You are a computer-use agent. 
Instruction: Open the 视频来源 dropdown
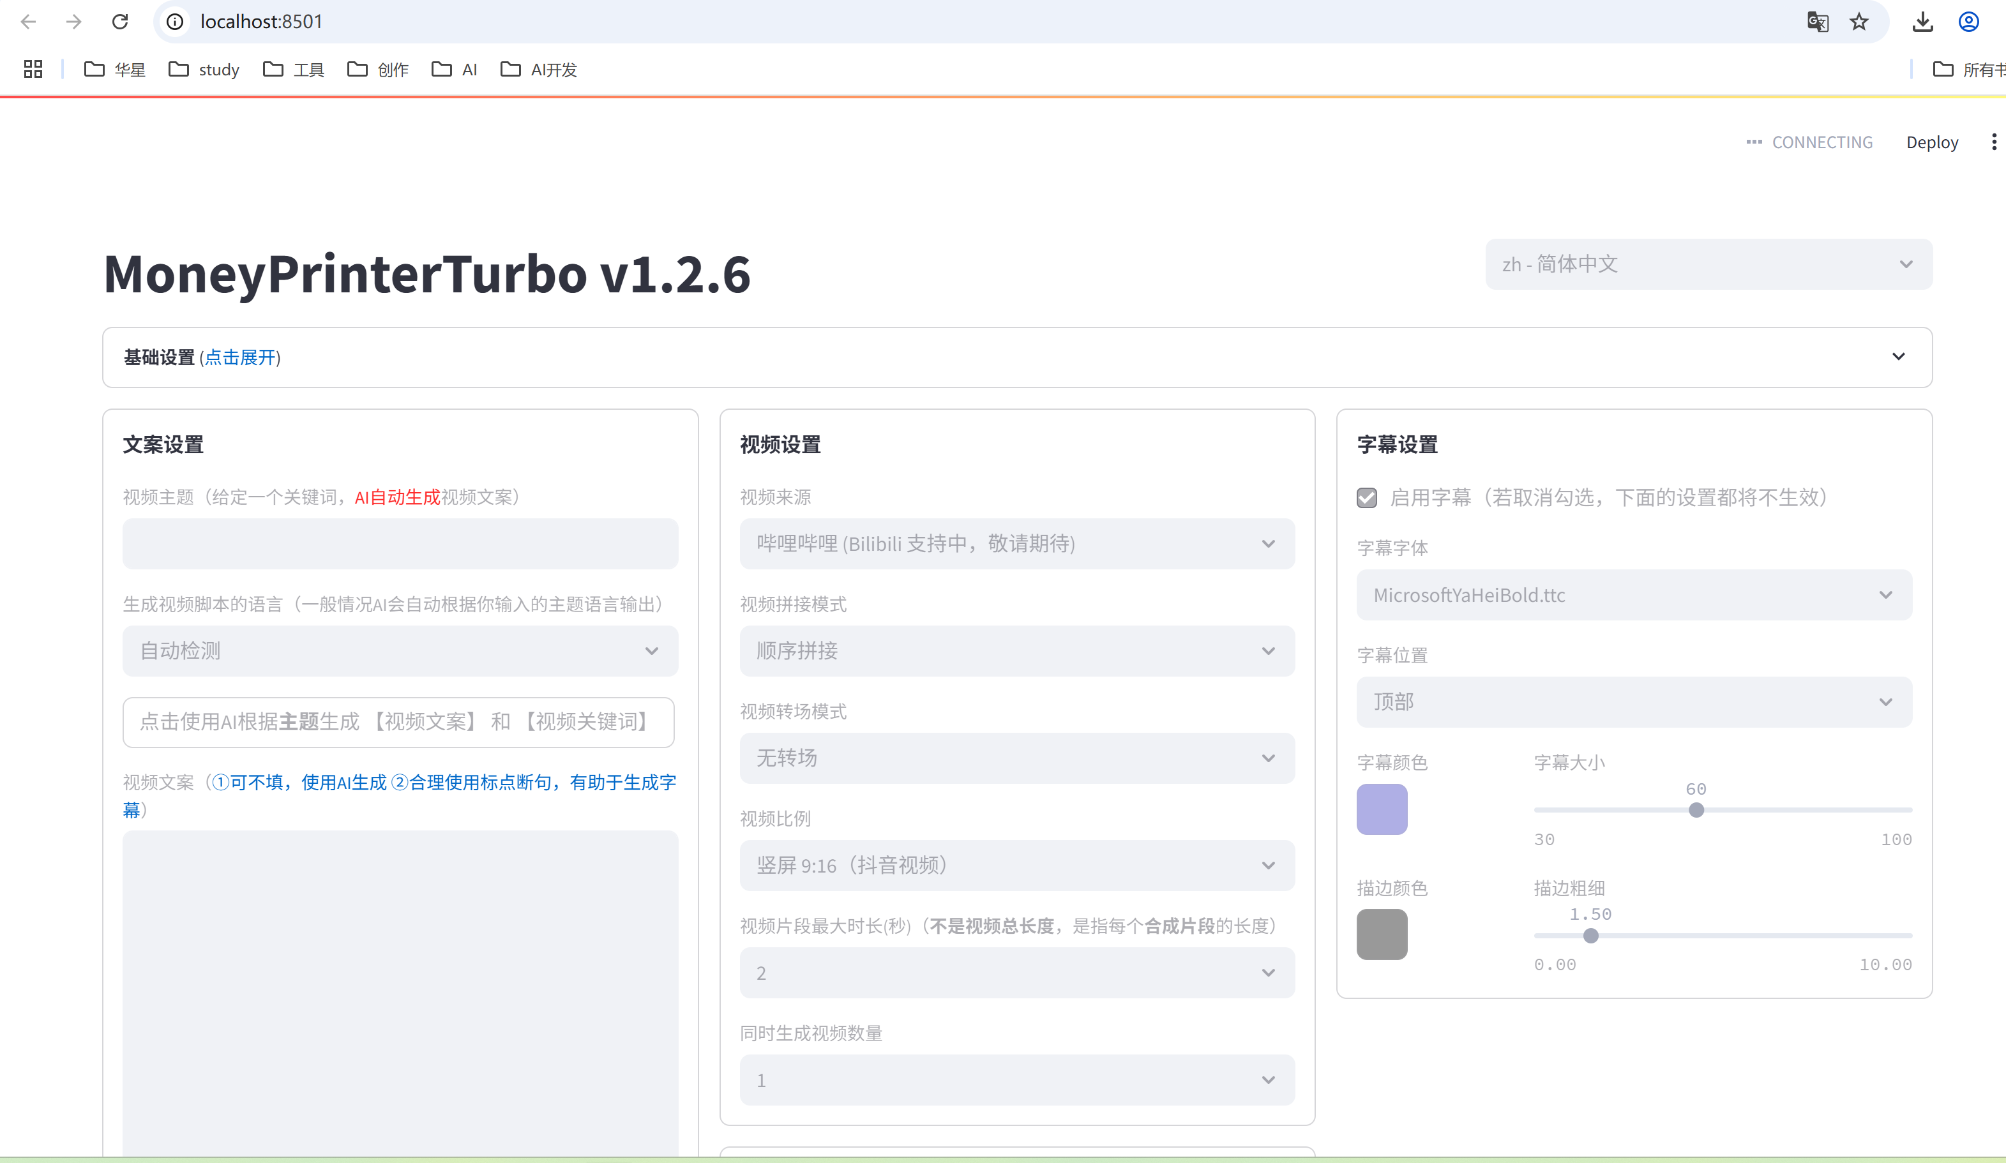click(x=1016, y=544)
